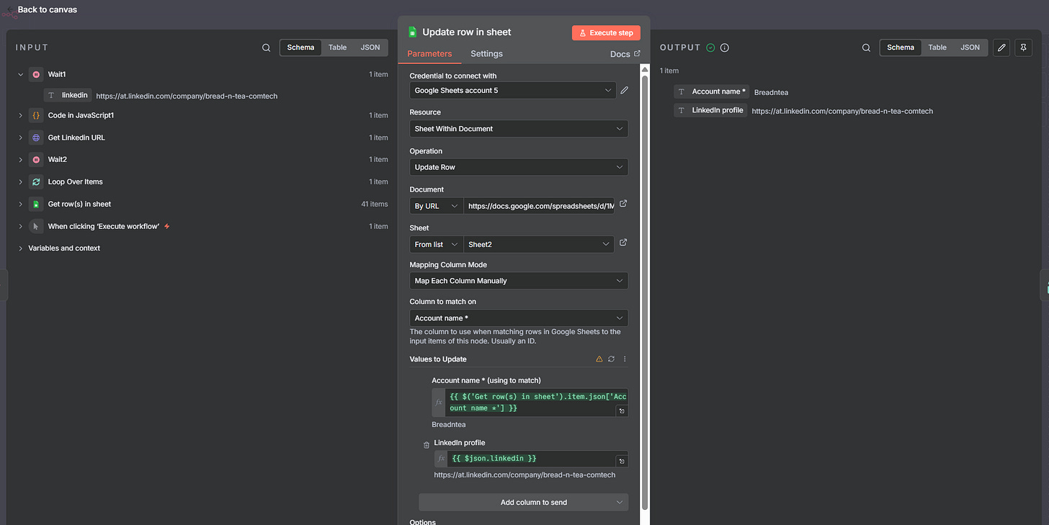Image resolution: width=1049 pixels, height=525 pixels.
Task: Click the Account name expression field
Action: click(x=537, y=403)
